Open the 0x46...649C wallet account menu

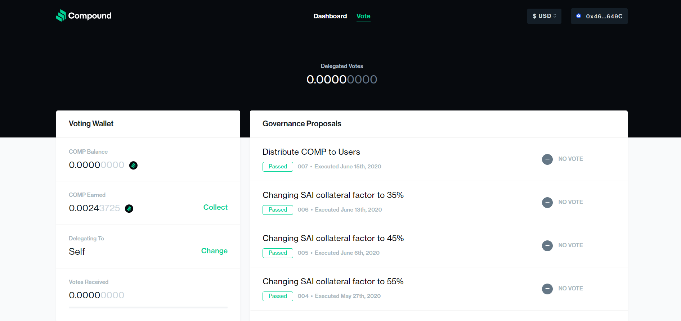(599, 16)
